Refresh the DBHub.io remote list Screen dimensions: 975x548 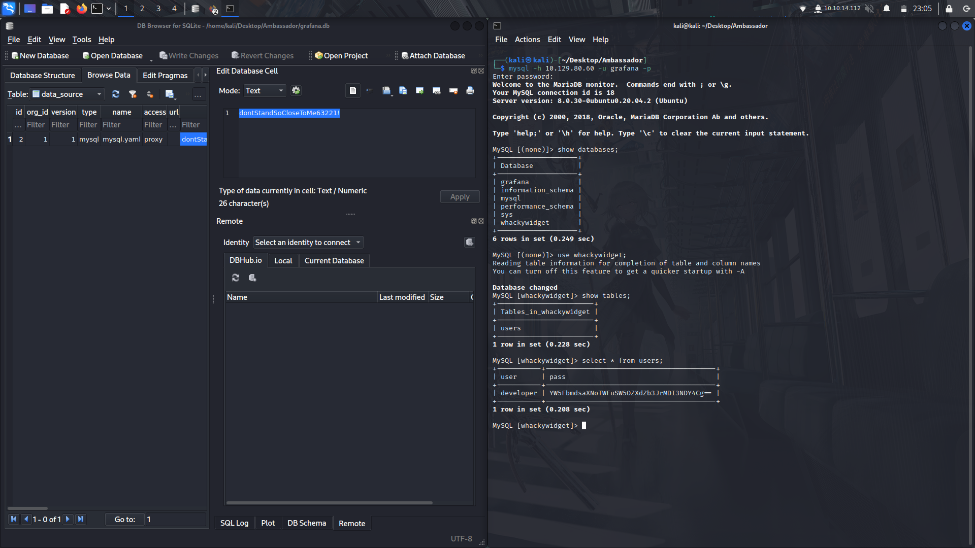coord(236,278)
